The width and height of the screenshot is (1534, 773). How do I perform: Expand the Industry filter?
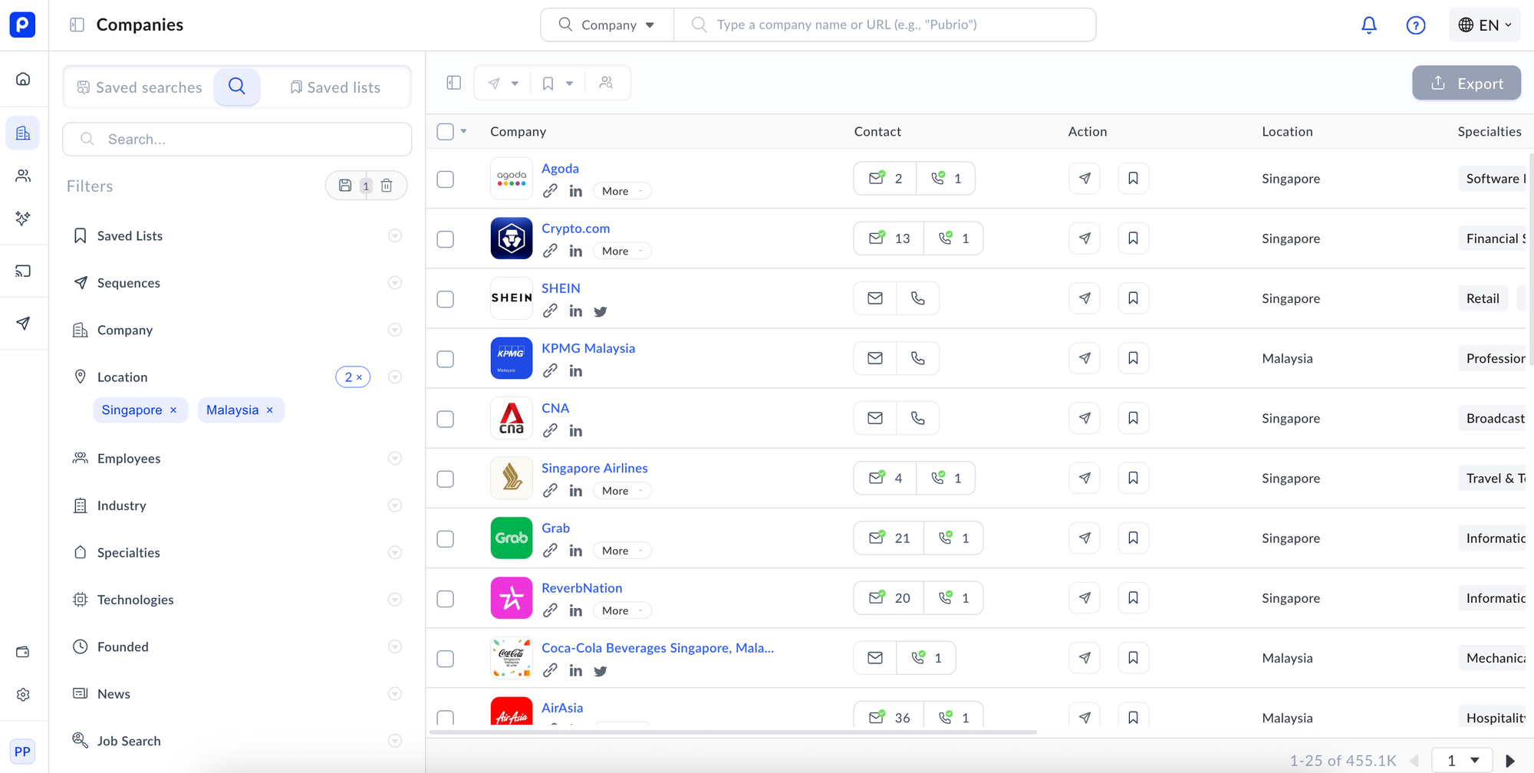point(395,505)
